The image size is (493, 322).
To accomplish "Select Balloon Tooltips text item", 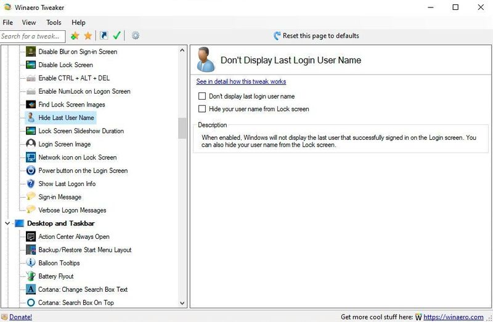I will coord(59,263).
